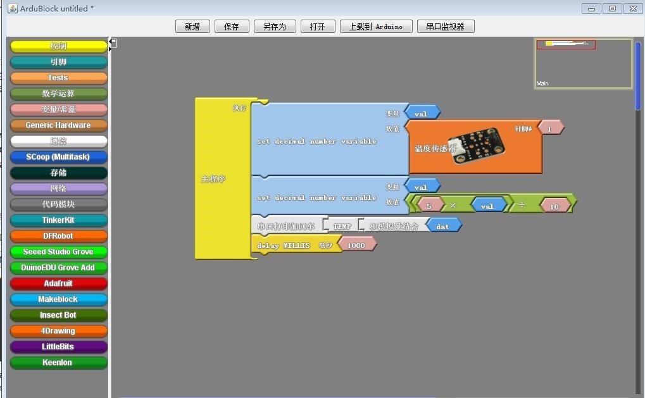The height and width of the screenshot is (398, 645).
Task: Click the divisor 10 number block
Action: point(556,206)
